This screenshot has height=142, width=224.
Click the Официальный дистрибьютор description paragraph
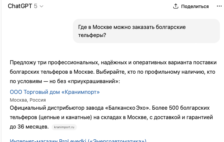point(111,117)
